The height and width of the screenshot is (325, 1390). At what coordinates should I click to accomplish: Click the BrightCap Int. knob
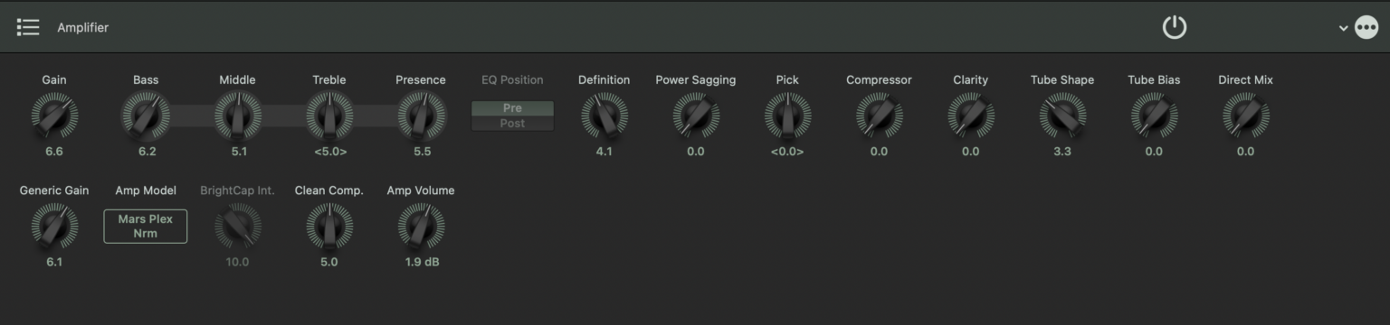pos(238,226)
